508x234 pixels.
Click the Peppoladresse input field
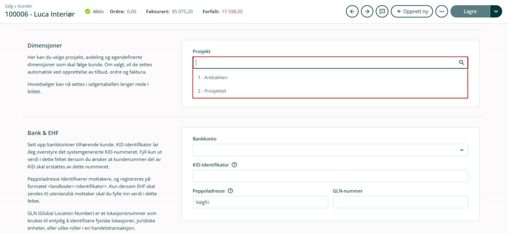coord(260,202)
